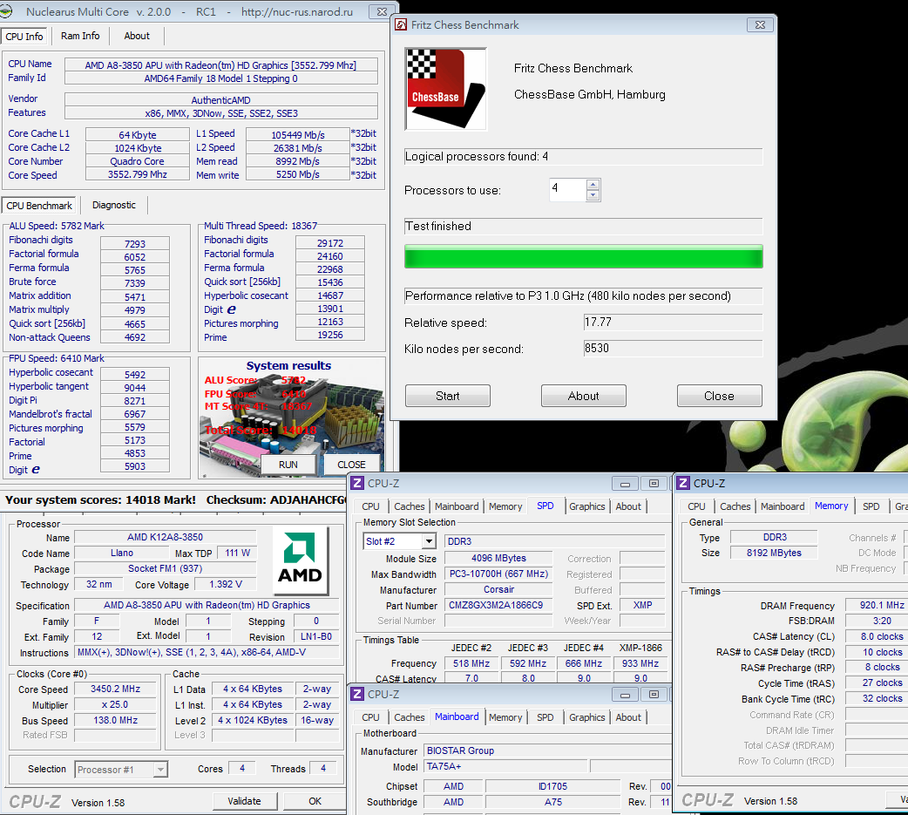This screenshot has height=815, width=908.
Task: Open the About tab in Nuclearus
Action: (x=137, y=36)
